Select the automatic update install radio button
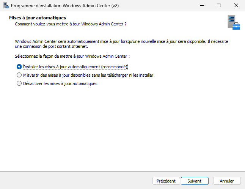The width and height of the screenshot is (245, 189). click(19, 66)
